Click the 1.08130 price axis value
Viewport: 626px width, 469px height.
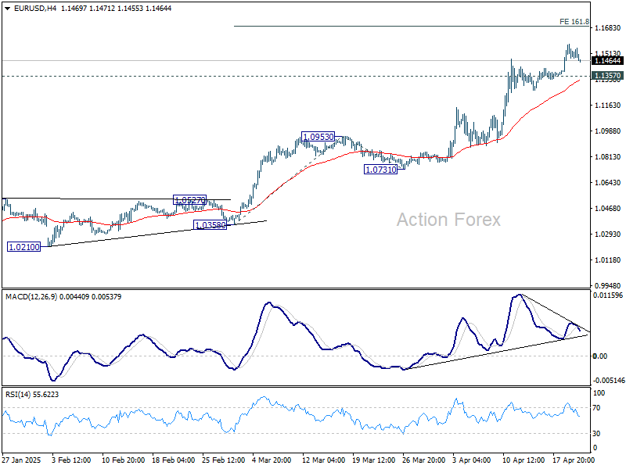(608, 157)
